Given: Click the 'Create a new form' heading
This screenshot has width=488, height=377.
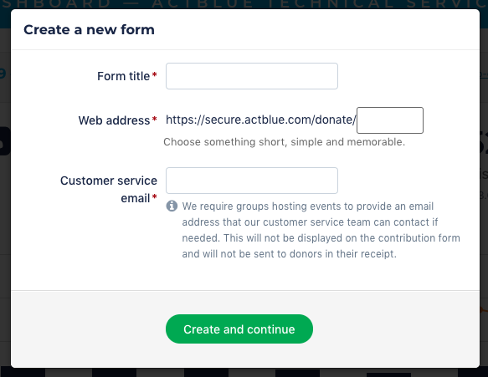Looking at the screenshot, I should (x=89, y=30).
